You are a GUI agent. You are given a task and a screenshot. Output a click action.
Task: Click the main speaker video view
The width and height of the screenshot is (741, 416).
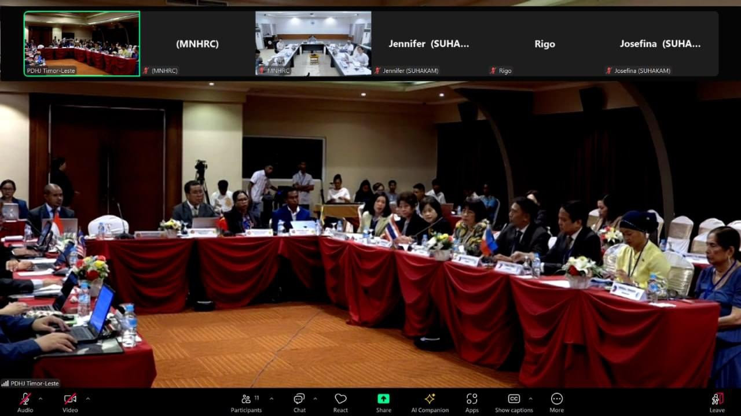pos(370,234)
